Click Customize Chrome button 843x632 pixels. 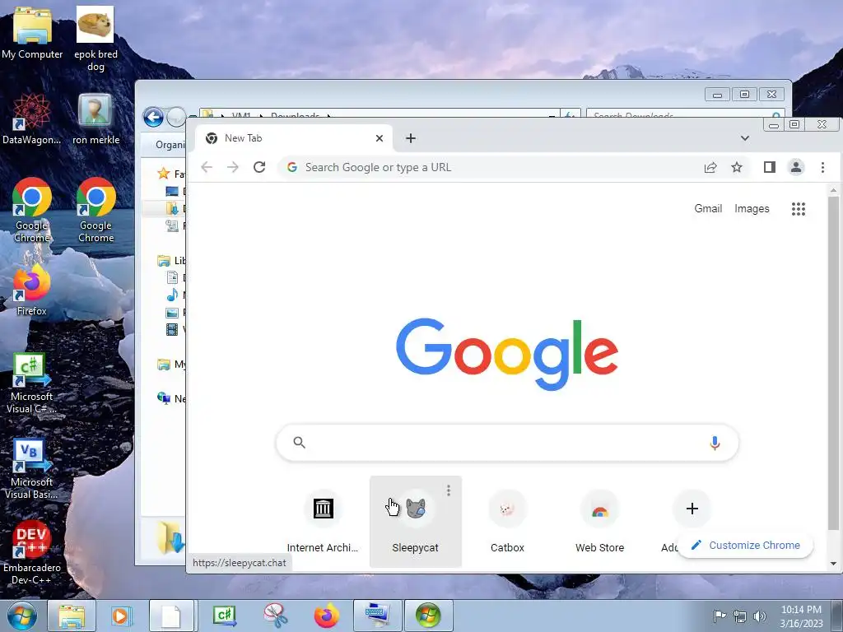click(745, 545)
